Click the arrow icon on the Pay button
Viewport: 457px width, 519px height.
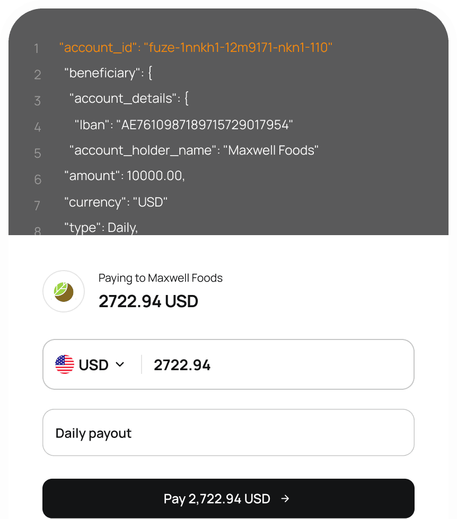point(285,498)
